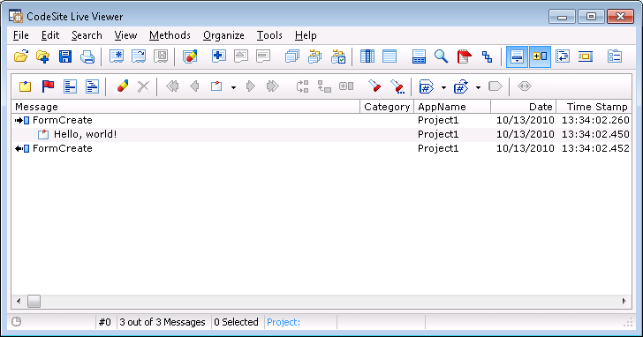Click the horizontal scrollbar left arrow
This screenshot has height=337, width=643.
click(19, 302)
